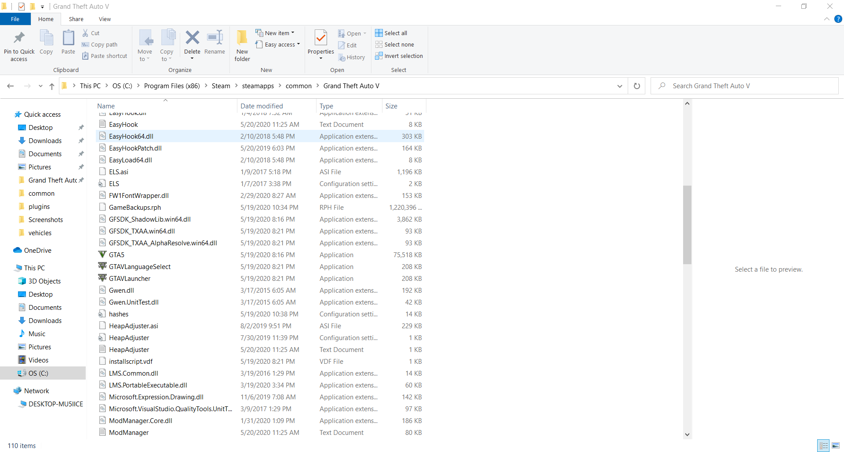Collapse the ribbon with the chevron

827,19
